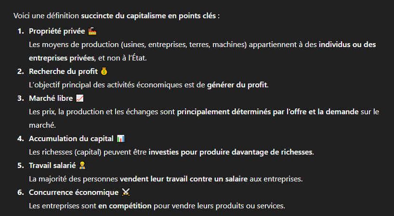Click the bar chart emoji after Accumulation du capital
Image resolution: width=394 pixels, height=216 pixels.
120,138
